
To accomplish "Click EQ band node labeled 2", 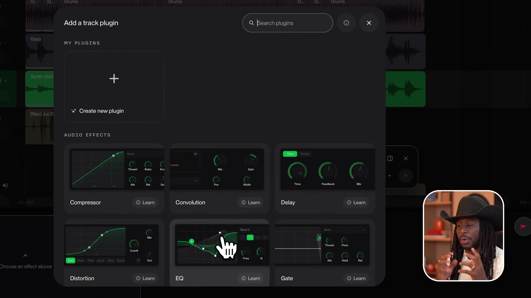I will tap(191, 241).
